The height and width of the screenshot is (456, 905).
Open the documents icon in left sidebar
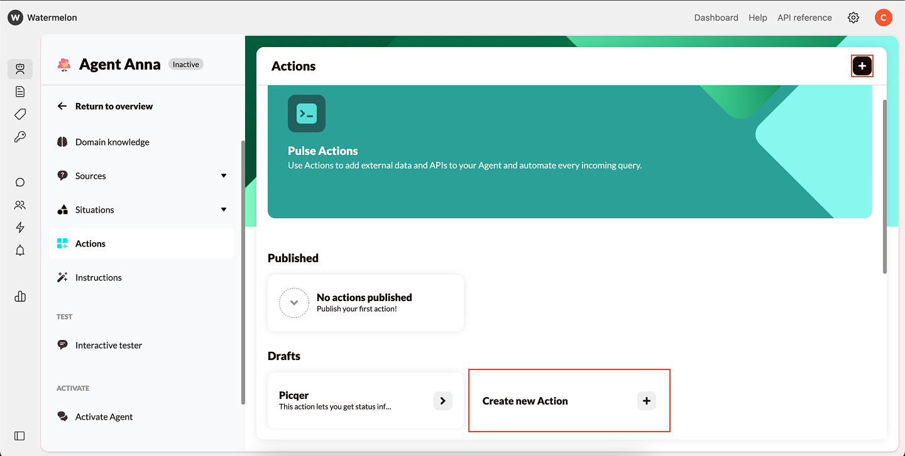pos(19,92)
